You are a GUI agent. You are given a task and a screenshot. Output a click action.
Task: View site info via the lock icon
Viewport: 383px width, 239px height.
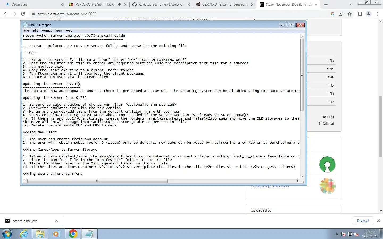point(34,14)
